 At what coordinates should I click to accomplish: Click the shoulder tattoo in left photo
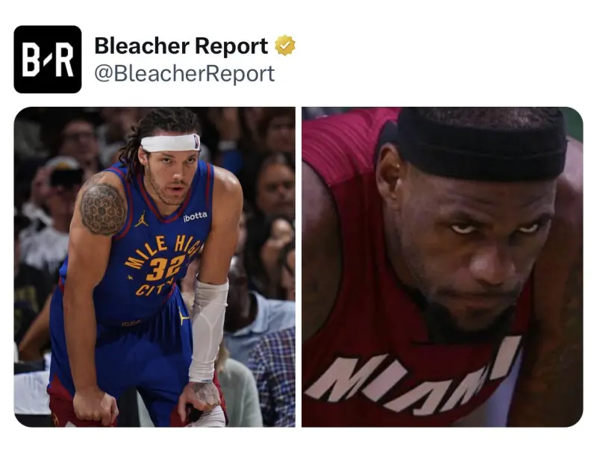(x=103, y=209)
